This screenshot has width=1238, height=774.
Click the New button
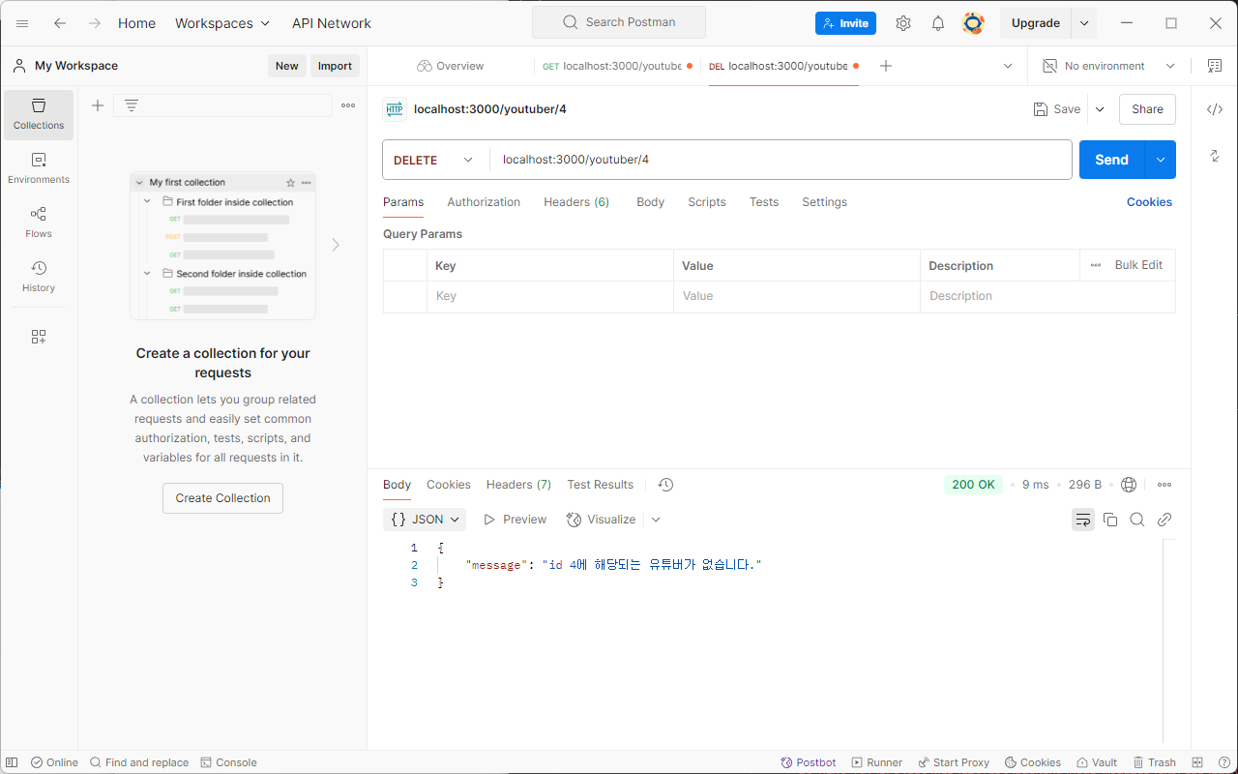click(x=286, y=66)
